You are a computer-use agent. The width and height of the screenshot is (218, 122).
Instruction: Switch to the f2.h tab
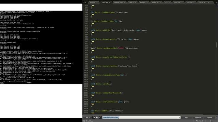[166, 2]
